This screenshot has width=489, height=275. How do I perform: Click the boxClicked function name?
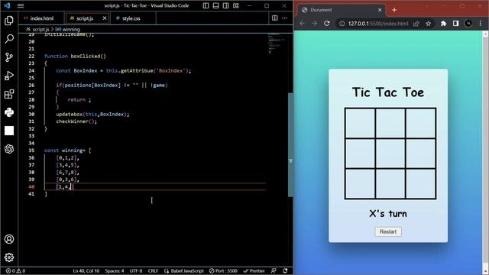pos(86,56)
